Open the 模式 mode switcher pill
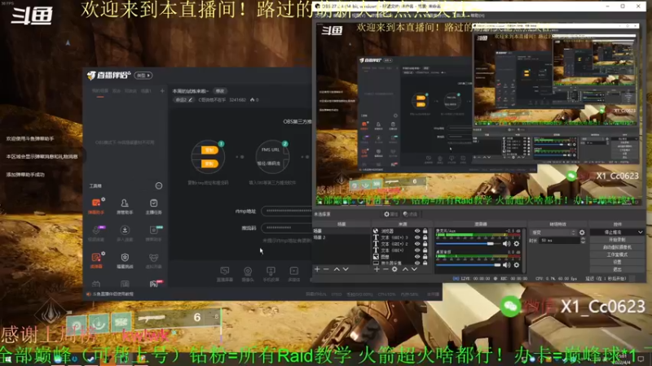Screen dimensions: 652x366 click(143, 76)
